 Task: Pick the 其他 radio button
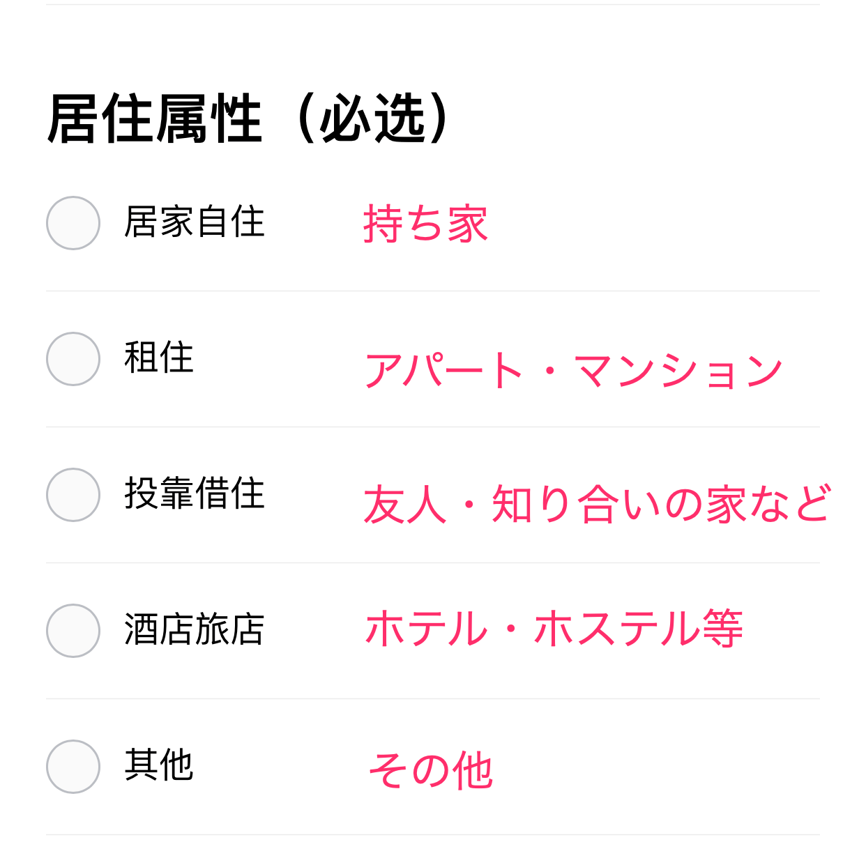click(x=73, y=767)
